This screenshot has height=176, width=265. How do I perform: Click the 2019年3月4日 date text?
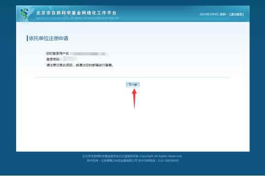tap(209, 15)
